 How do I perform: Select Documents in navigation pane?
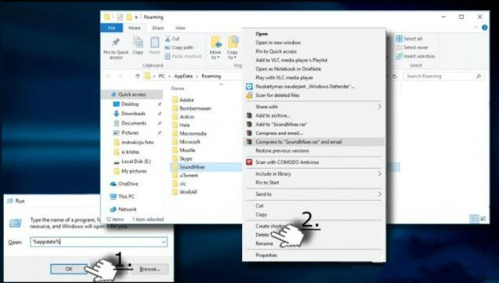(134, 123)
